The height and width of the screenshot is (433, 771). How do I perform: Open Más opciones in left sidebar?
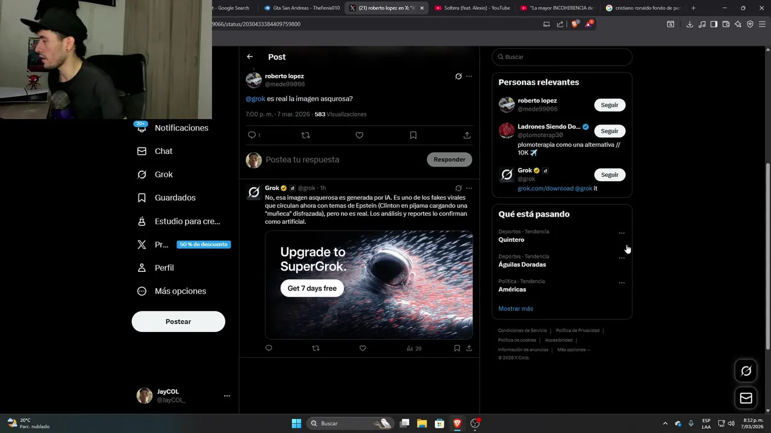point(172,291)
